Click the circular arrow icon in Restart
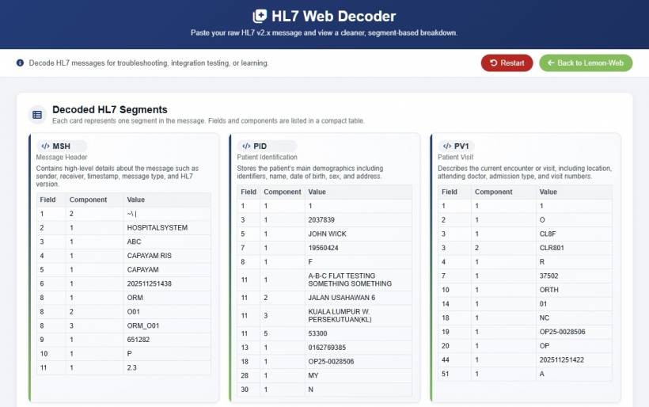The width and height of the screenshot is (649, 407). [493, 63]
